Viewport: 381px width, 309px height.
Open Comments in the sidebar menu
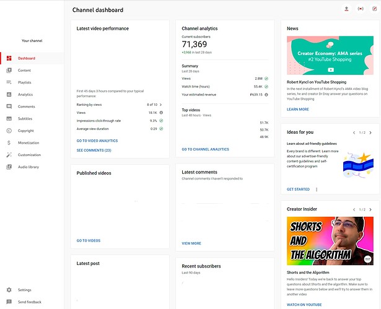tap(32, 107)
